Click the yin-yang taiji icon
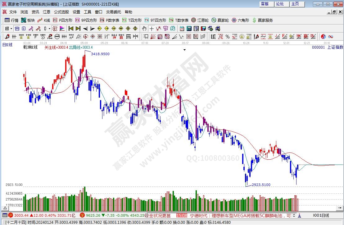Image resolution: width=344 pixels, height=225 pixels. [323, 37]
